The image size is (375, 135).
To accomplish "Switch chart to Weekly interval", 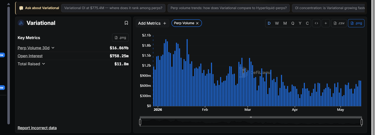I will click(x=277, y=23).
